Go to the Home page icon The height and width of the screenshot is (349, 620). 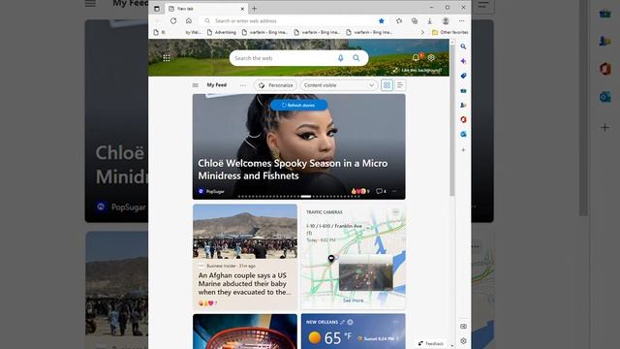tap(189, 21)
